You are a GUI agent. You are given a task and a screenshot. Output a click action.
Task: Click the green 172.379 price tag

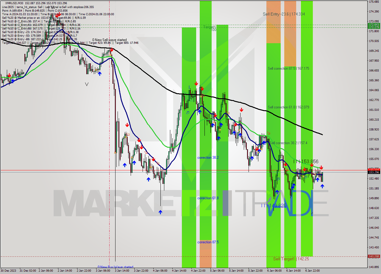[x=374, y=27]
